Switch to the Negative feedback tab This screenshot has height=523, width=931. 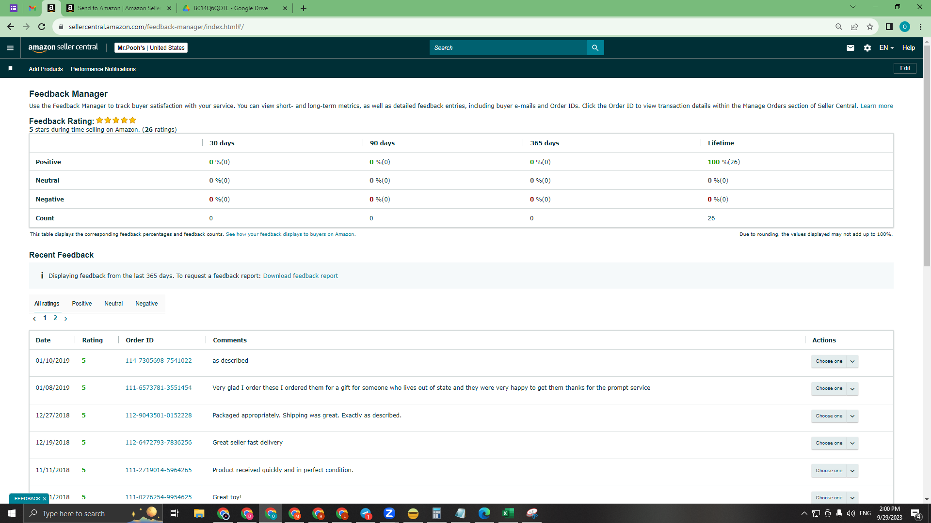[146, 304]
